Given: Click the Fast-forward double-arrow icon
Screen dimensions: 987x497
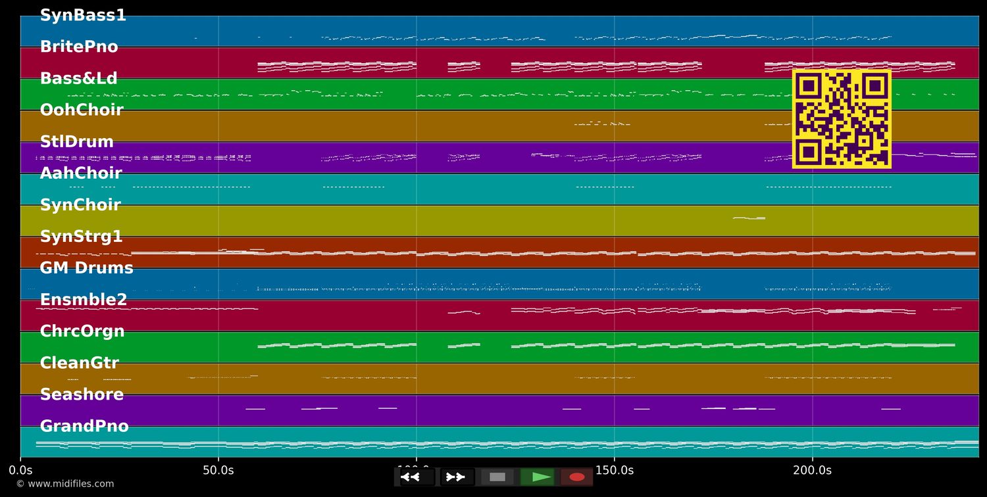Looking at the screenshot, I should point(455,477).
